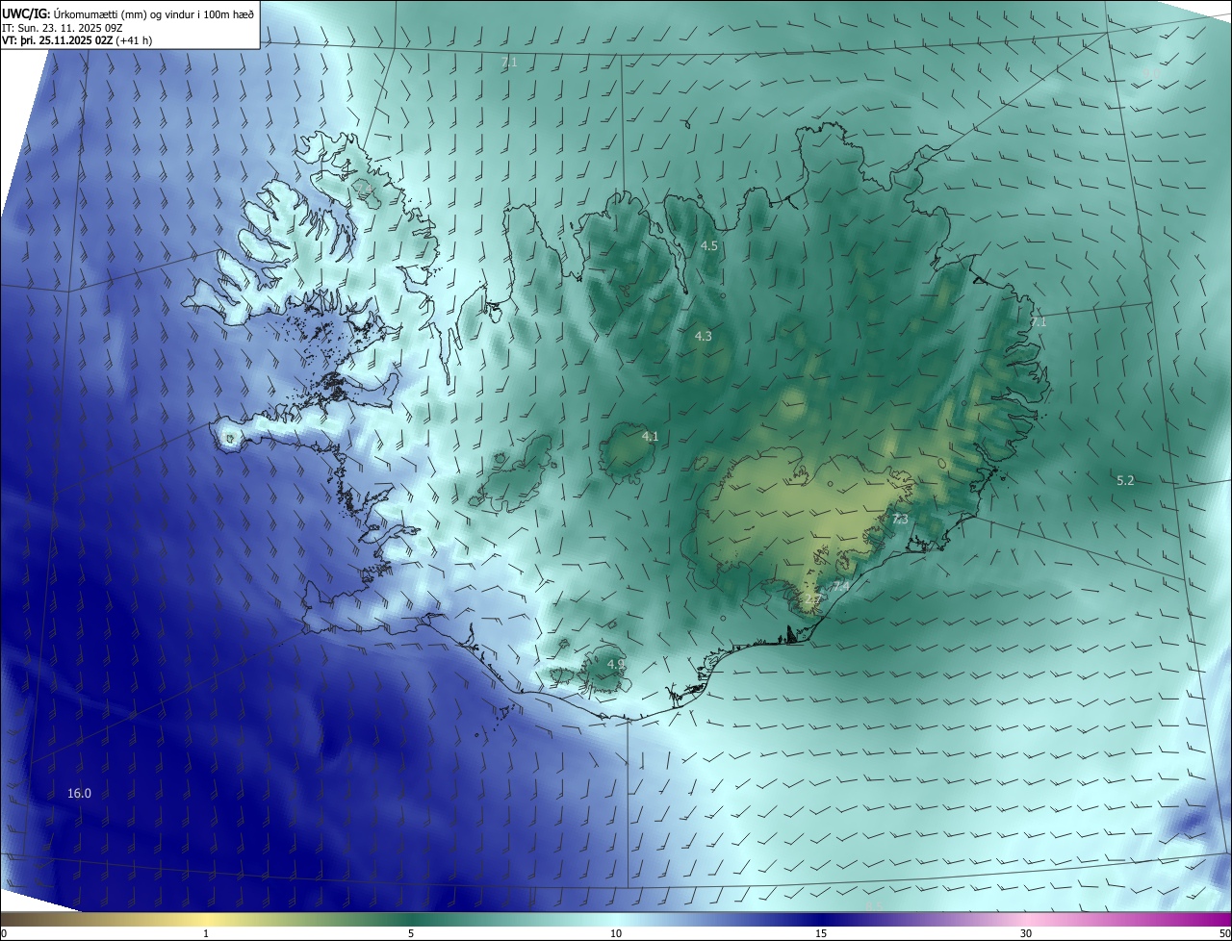Click the 4.9 value label on the map
The height and width of the screenshot is (941, 1232).
(616, 665)
